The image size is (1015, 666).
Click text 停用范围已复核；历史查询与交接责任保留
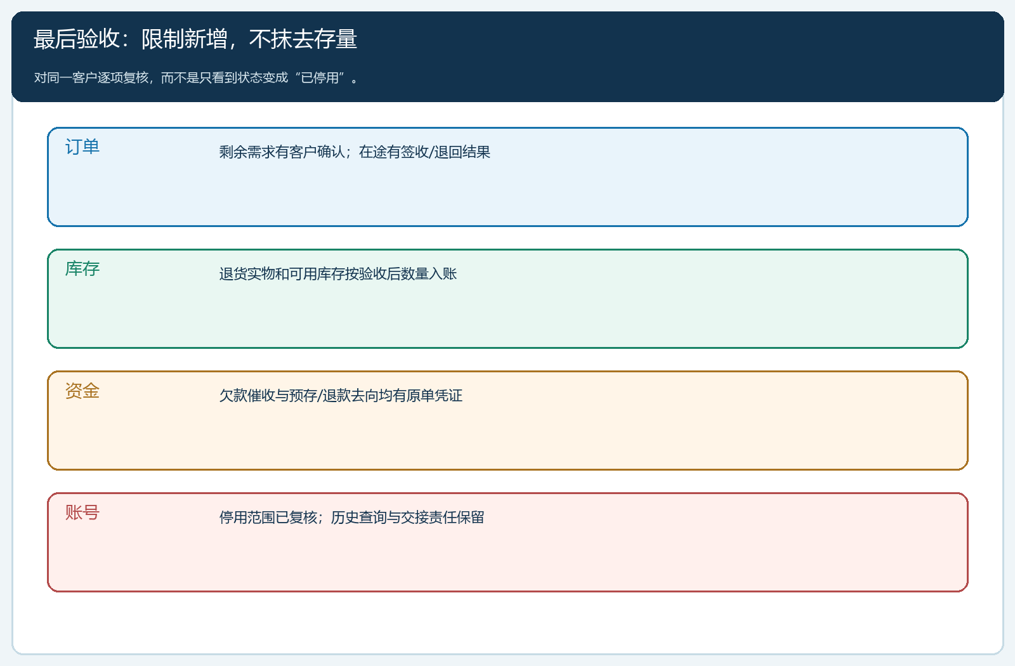352,518
